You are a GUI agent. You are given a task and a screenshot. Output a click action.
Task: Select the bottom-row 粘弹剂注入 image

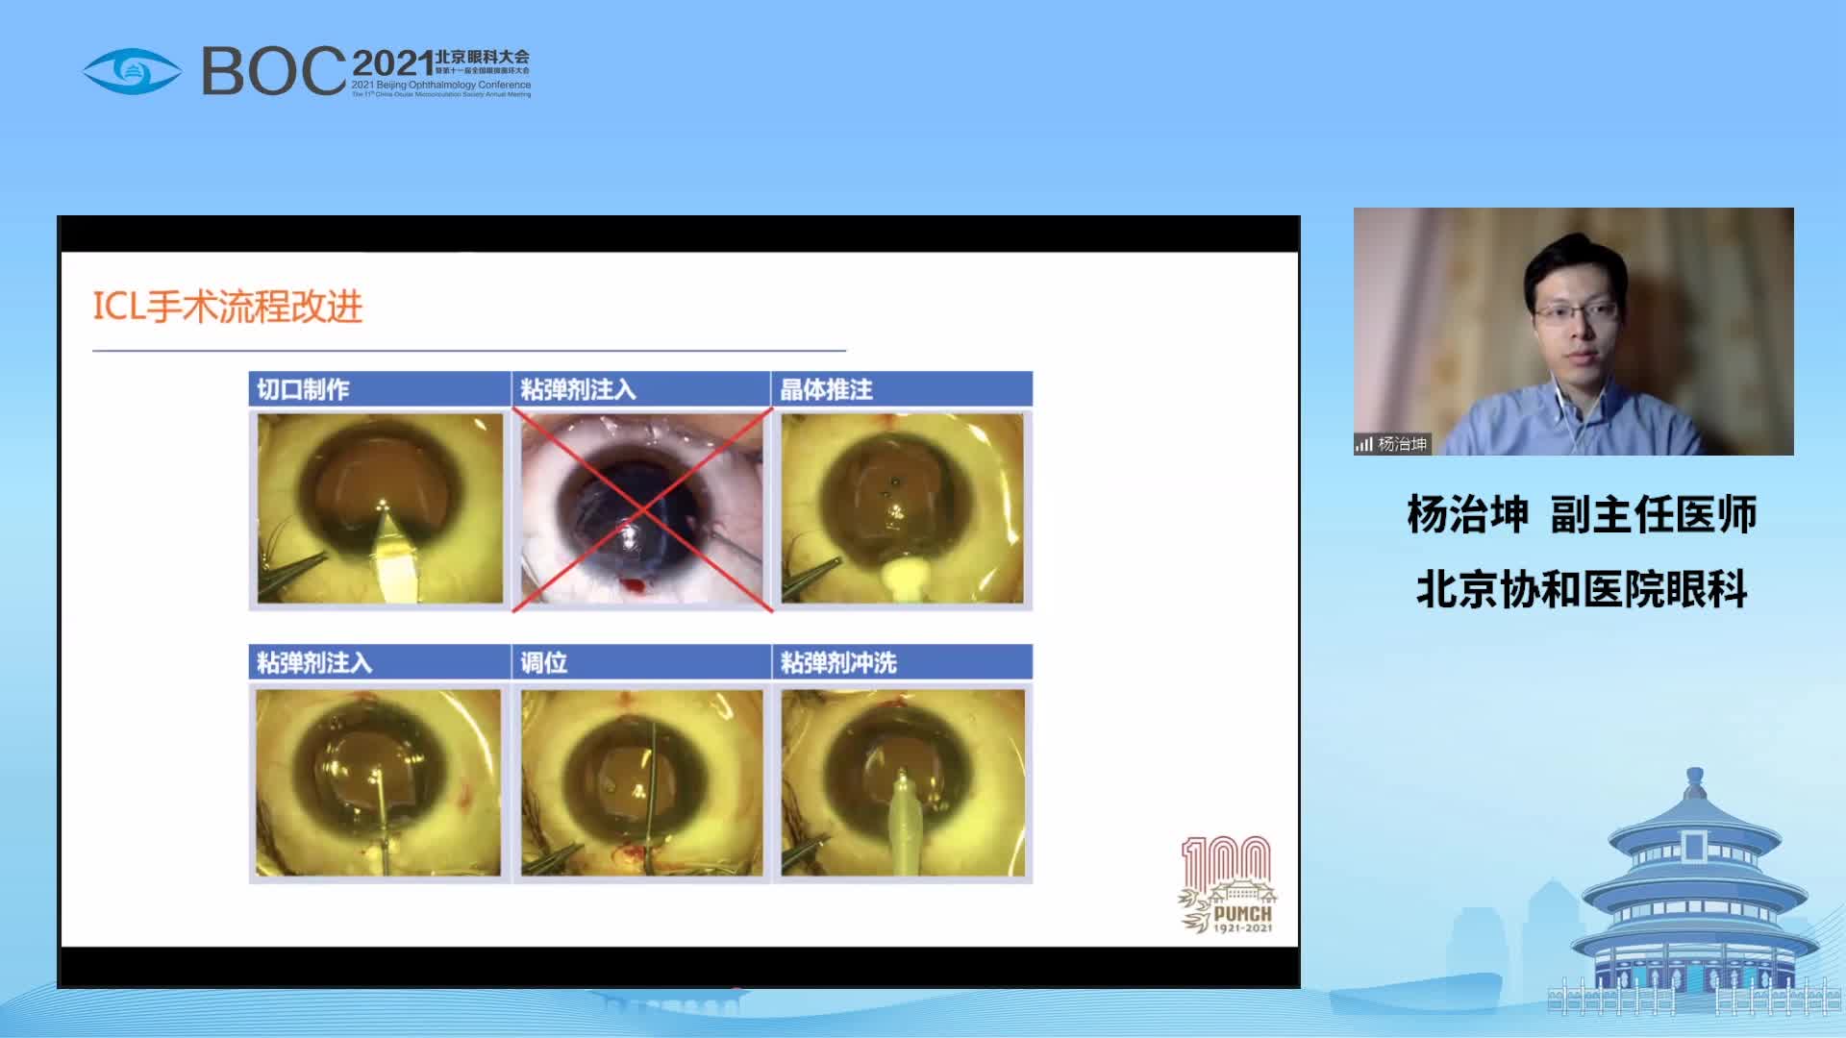(379, 781)
